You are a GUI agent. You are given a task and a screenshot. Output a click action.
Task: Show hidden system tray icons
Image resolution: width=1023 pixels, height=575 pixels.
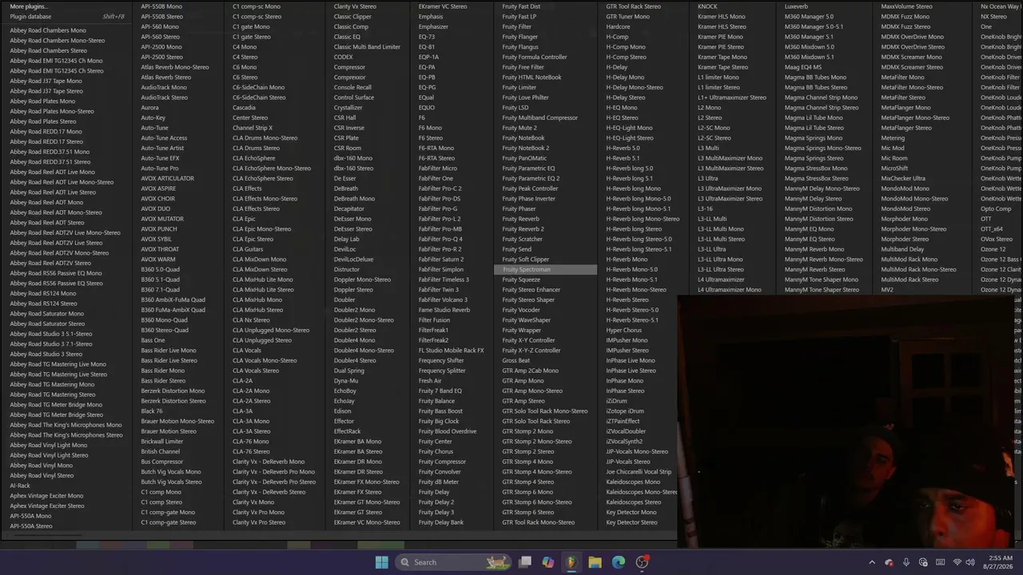pyautogui.click(x=872, y=562)
